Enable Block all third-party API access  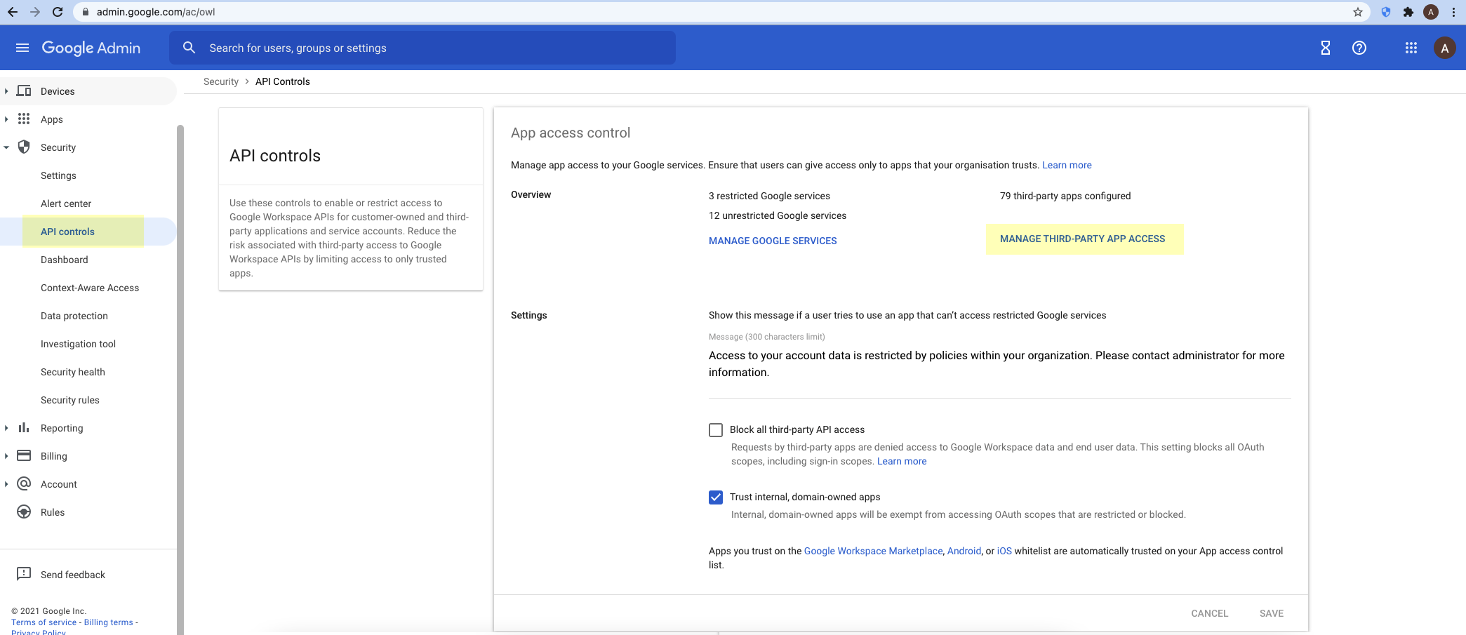(716, 429)
